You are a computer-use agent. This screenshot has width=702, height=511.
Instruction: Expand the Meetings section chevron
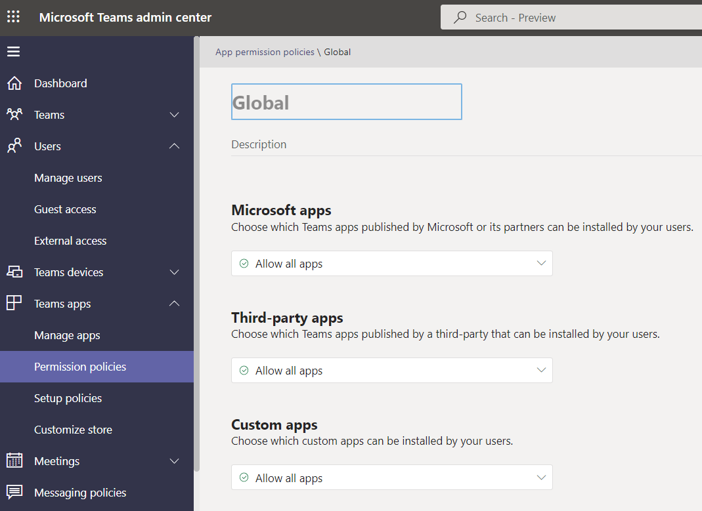174,461
